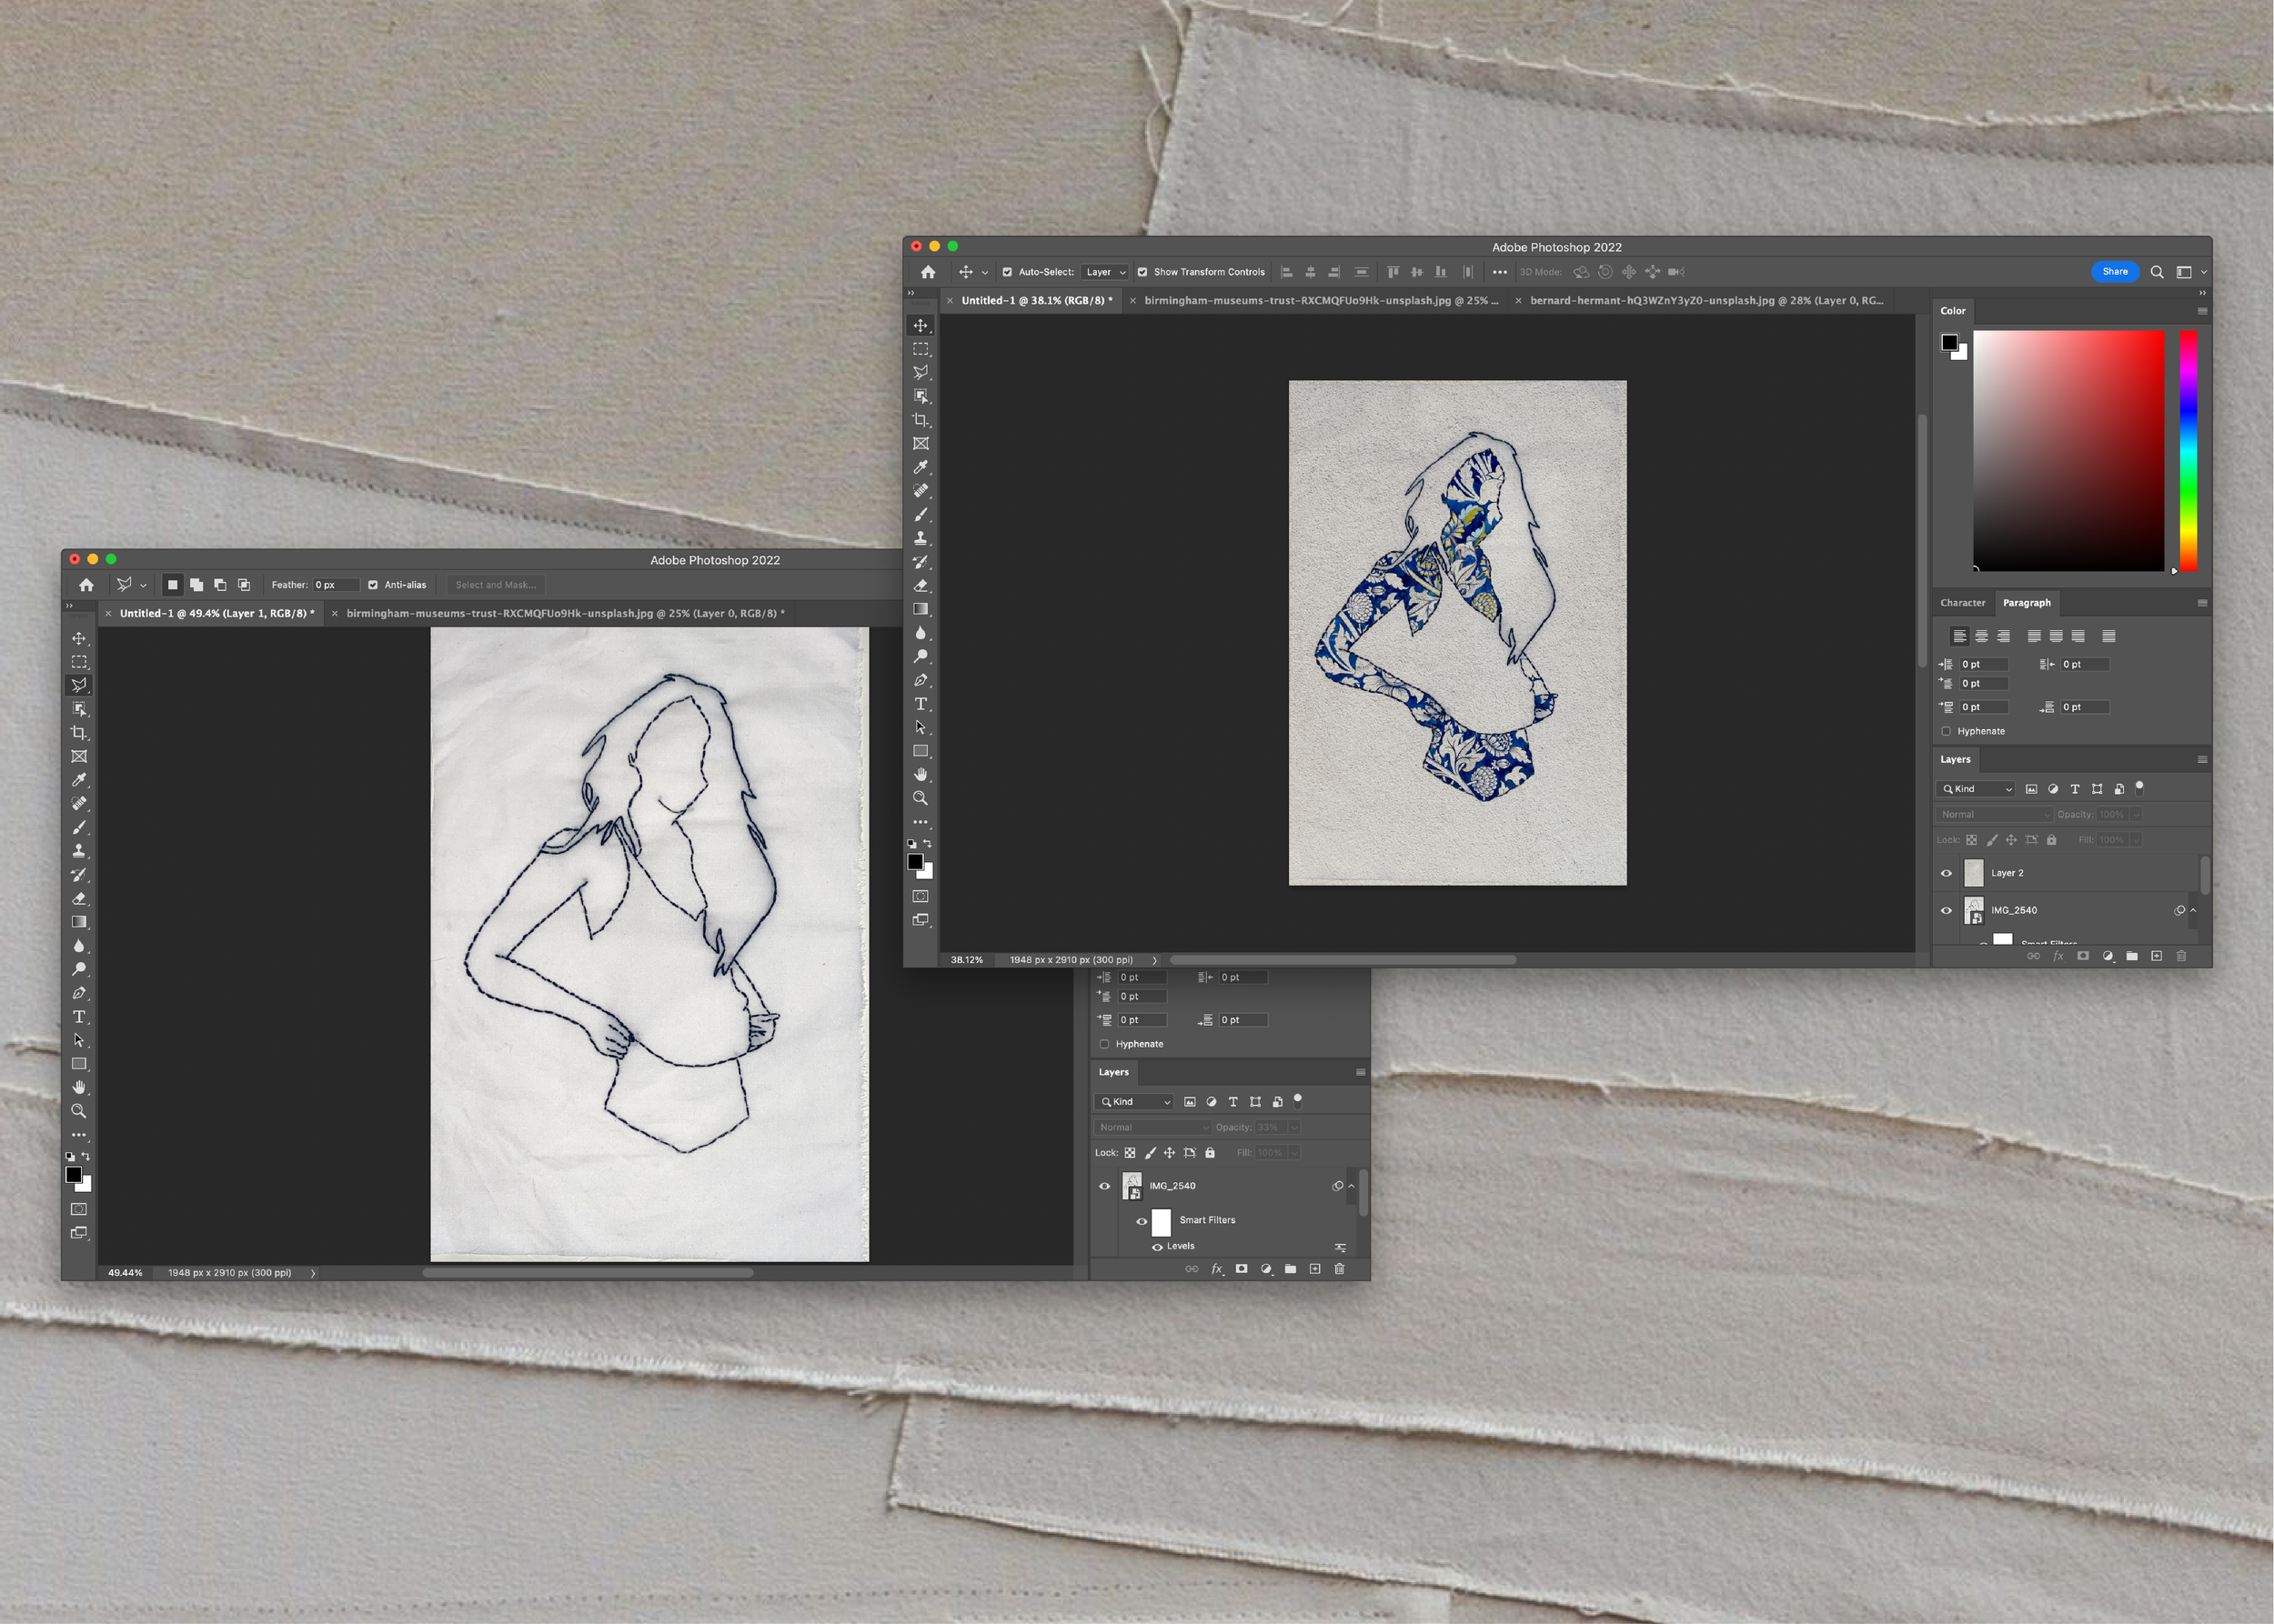Pick a red shade in the Color panel field
The height and width of the screenshot is (1624, 2274).
pyautogui.click(x=2068, y=451)
